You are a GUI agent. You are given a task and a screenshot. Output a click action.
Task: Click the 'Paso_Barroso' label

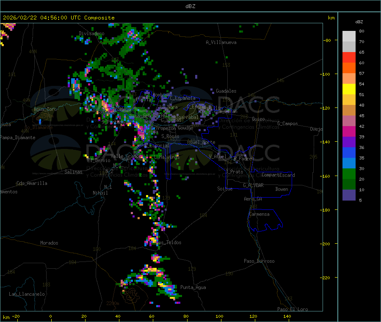tap(259, 261)
